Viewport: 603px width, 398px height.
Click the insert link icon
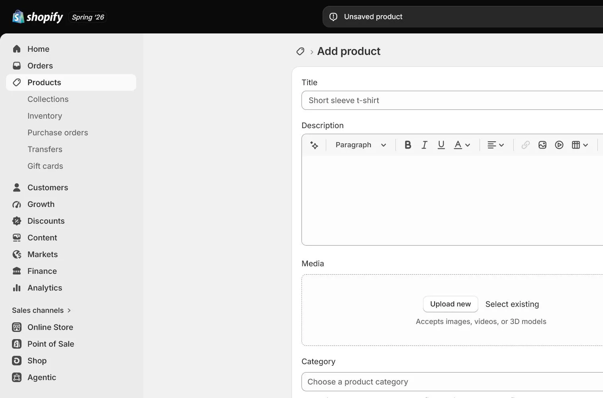[x=526, y=145]
